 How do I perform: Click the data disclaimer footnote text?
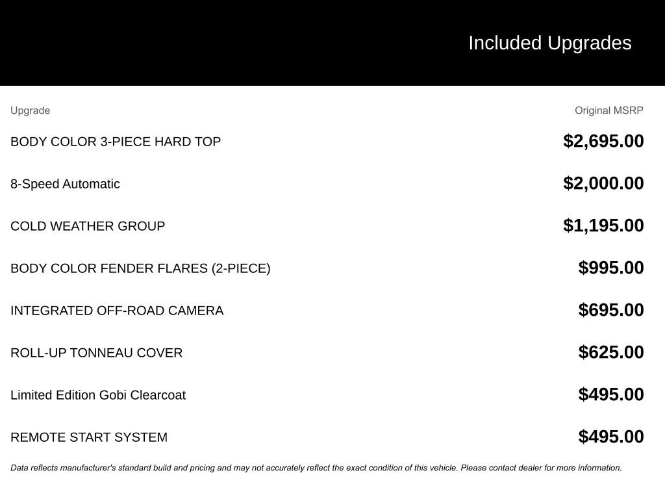[316, 468]
